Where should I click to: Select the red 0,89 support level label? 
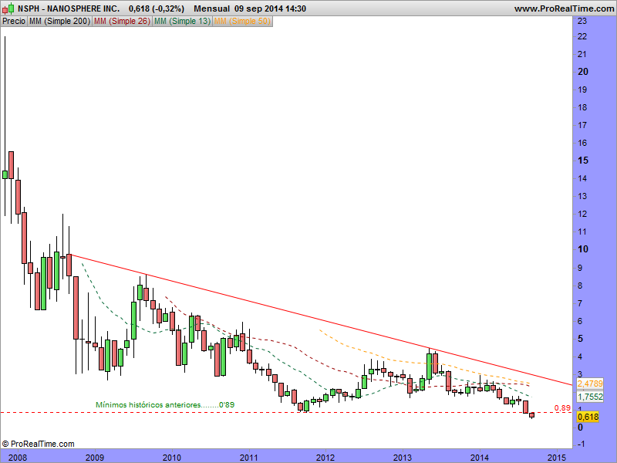[561, 407]
